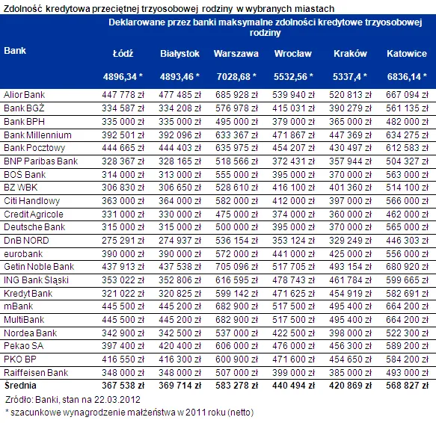Select the Łódź column header
Viewport: 436px width, 423px height.
coord(123,53)
